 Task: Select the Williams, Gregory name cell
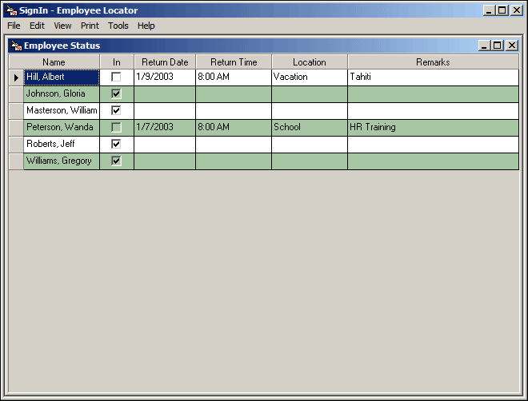62,161
